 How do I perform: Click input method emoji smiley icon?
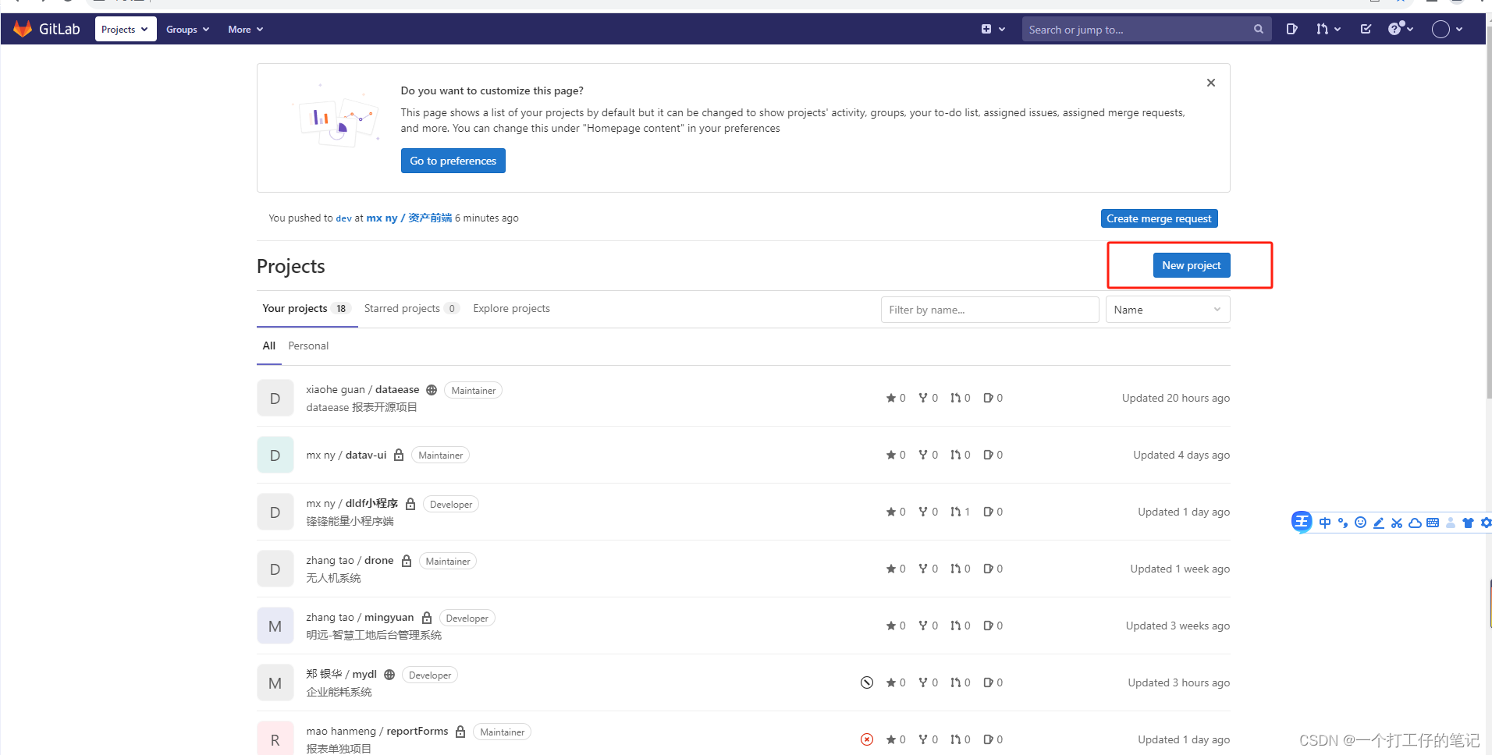[x=1360, y=523]
